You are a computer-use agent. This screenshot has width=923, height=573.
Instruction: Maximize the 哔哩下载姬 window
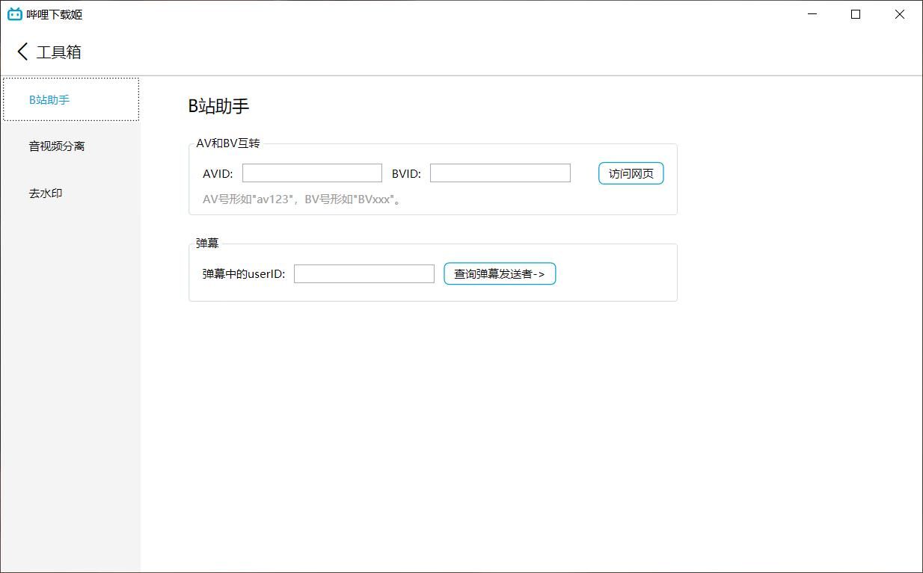(x=856, y=14)
